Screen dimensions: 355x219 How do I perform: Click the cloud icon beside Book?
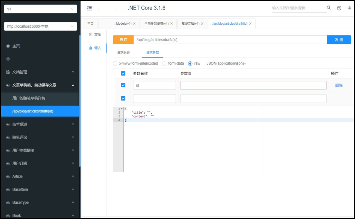[8, 215]
